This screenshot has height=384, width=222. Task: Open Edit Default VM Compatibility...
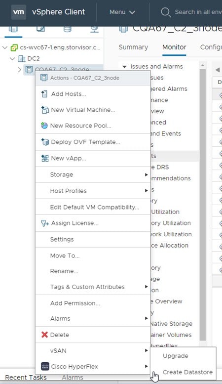tap(93, 207)
